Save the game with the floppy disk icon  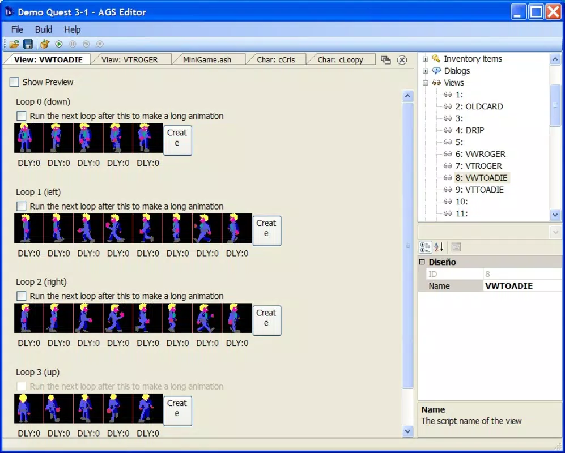[x=28, y=44]
